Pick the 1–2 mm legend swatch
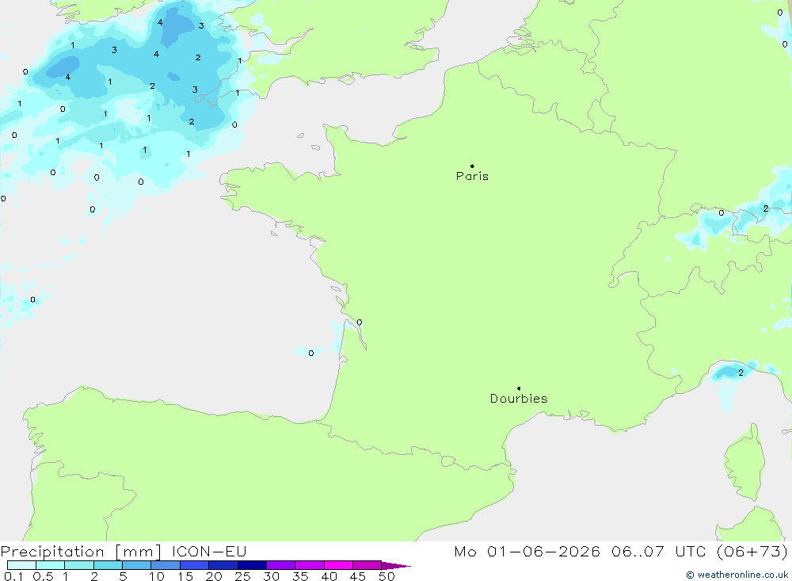This screenshot has width=792, height=581. (79, 565)
